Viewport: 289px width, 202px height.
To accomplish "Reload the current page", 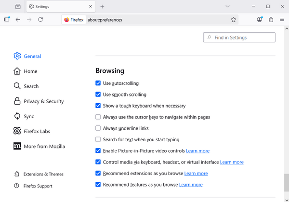I will 40,20.
